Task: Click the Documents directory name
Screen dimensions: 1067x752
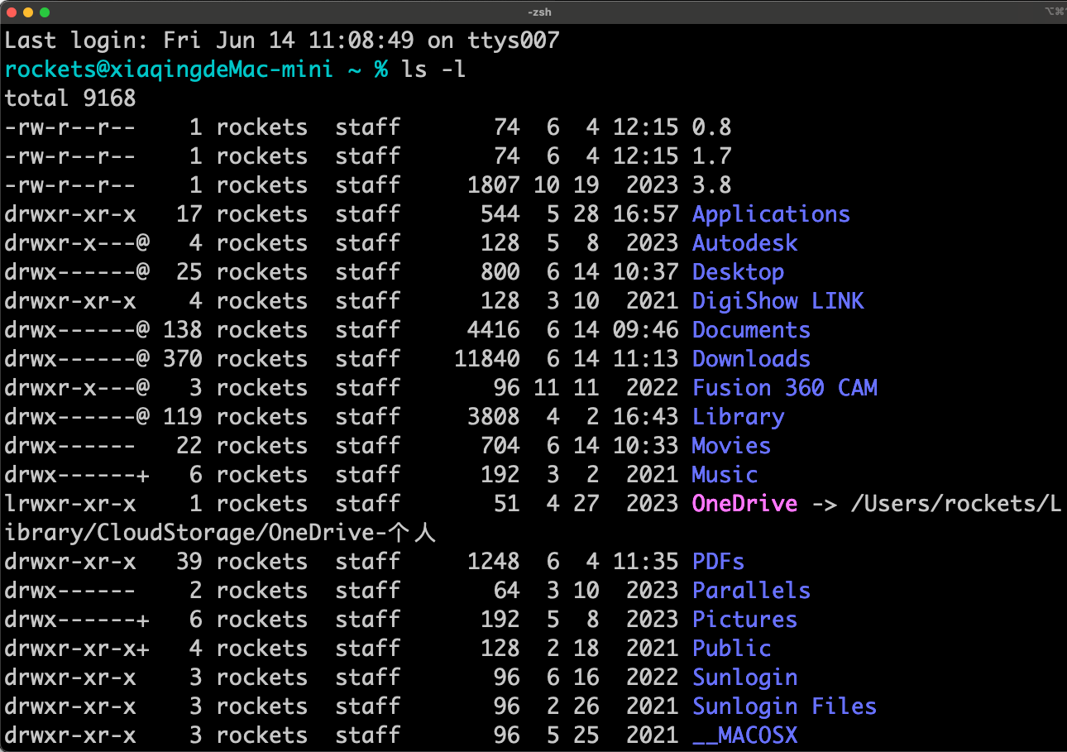Action: pyautogui.click(x=751, y=329)
